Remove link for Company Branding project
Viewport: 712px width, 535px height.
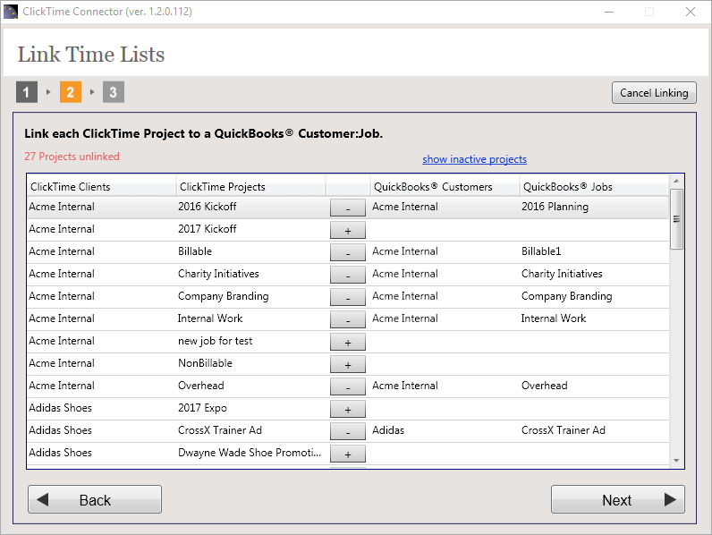347,297
